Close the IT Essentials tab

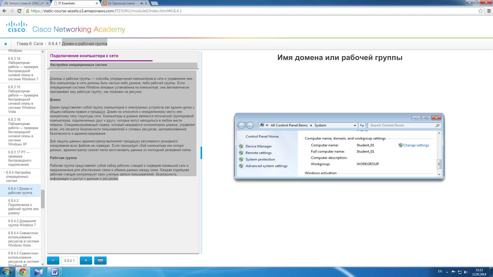click(97, 3)
